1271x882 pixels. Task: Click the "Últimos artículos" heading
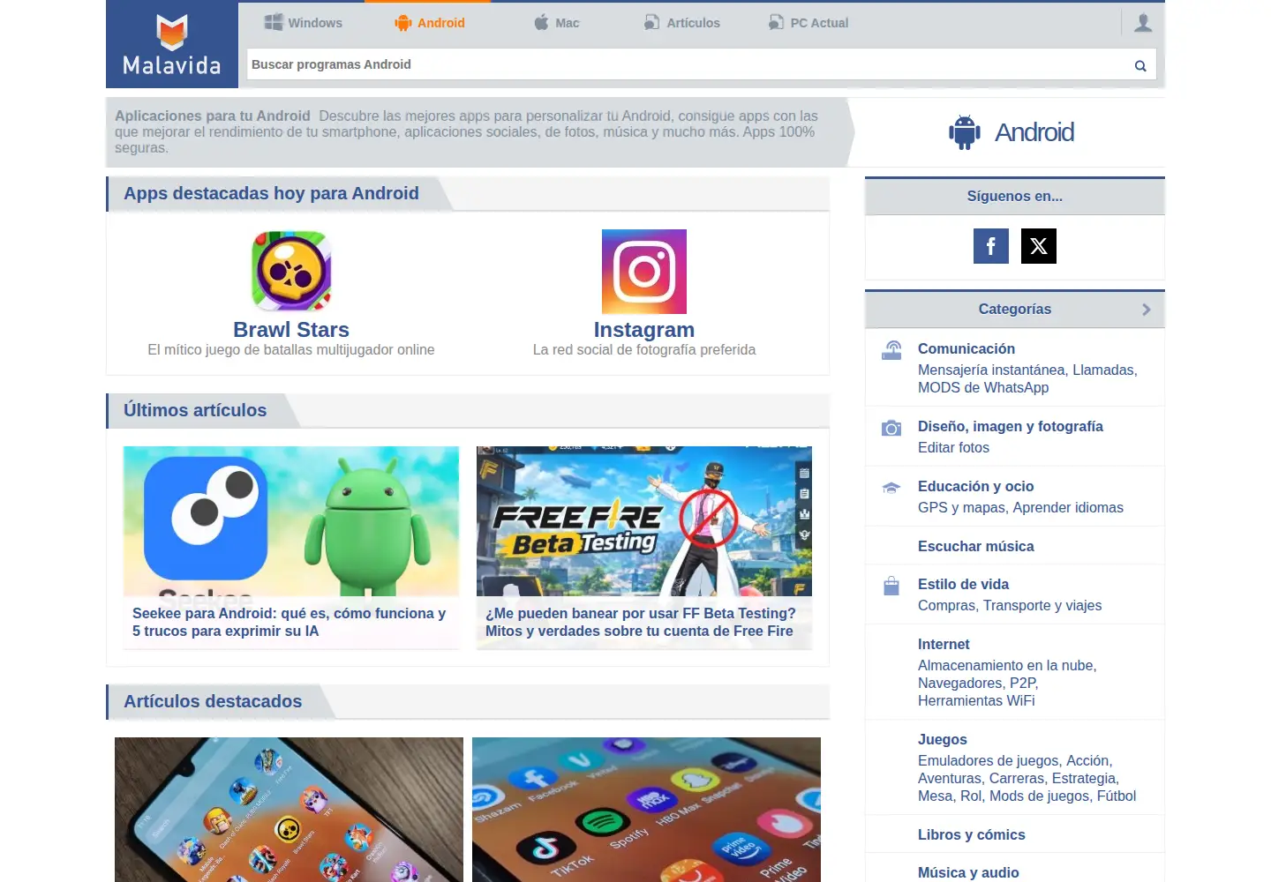(x=195, y=411)
